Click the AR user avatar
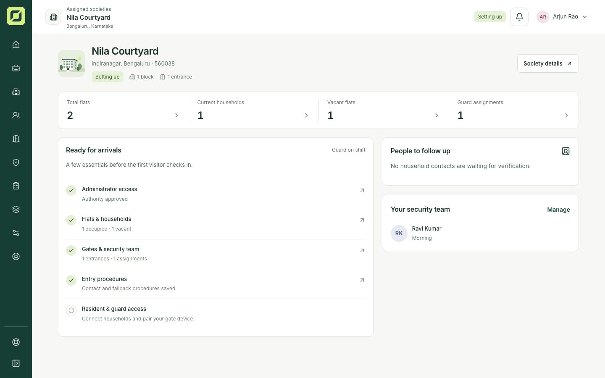Screen dimensions: 605x378 click(543, 17)
